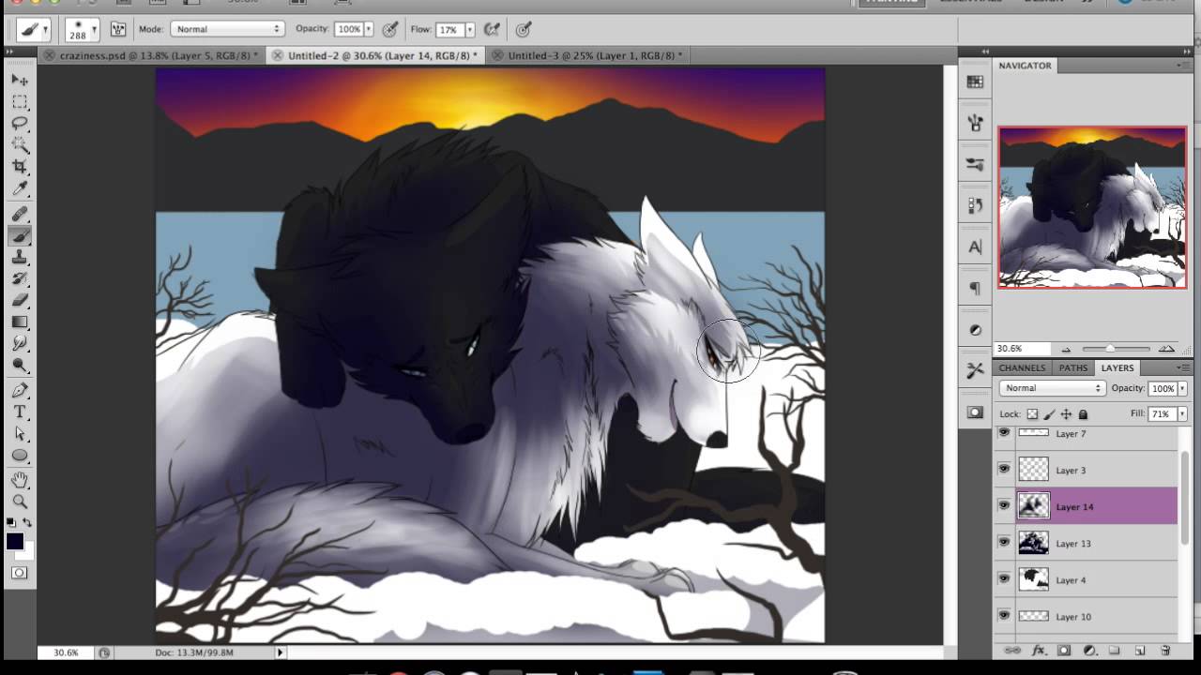Select the Eyedropper tool
1201x675 pixels.
[x=20, y=188]
